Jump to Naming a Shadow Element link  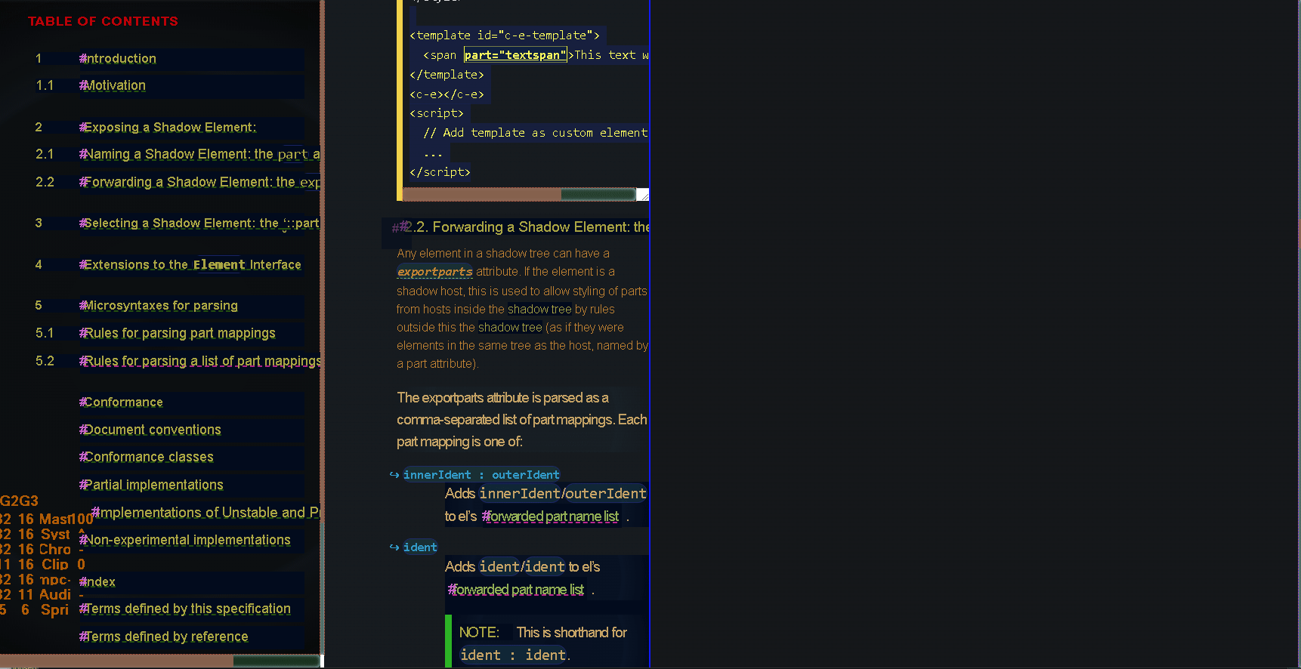click(x=199, y=155)
